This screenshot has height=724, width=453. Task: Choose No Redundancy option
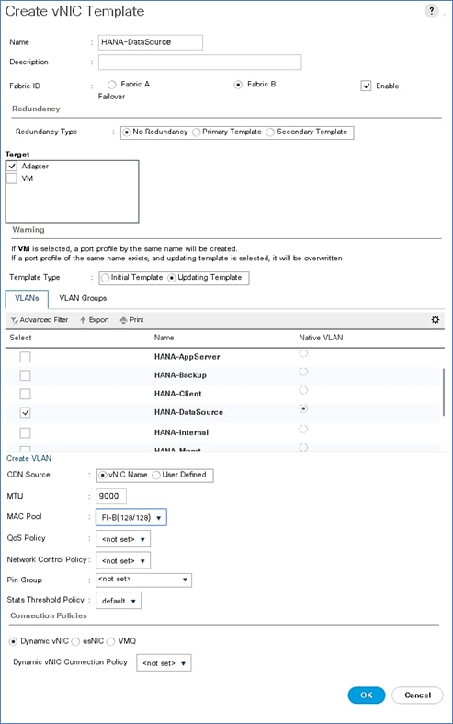tap(127, 132)
